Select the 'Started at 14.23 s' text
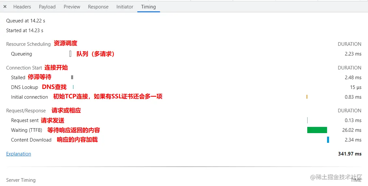This screenshot has height=186, width=368. tap(25, 31)
